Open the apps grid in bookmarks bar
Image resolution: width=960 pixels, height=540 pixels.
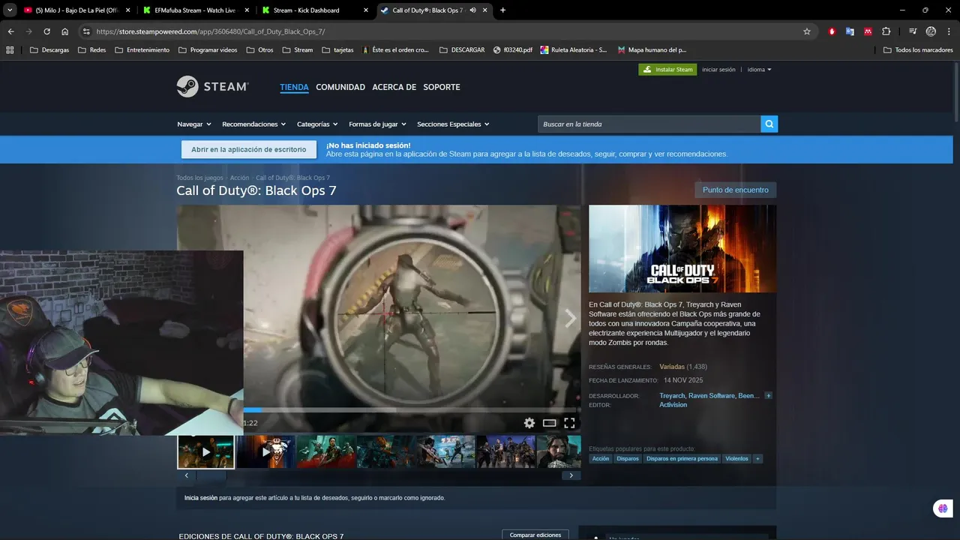[x=10, y=50]
